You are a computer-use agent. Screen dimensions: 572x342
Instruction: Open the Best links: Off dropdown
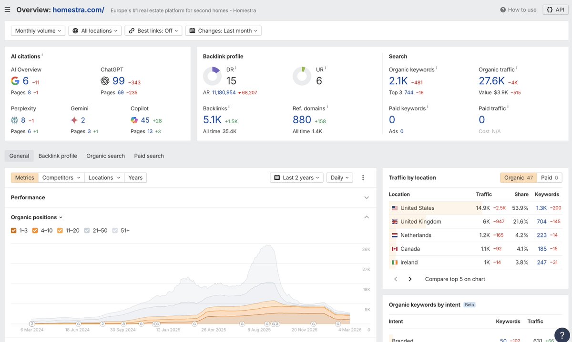click(x=153, y=30)
